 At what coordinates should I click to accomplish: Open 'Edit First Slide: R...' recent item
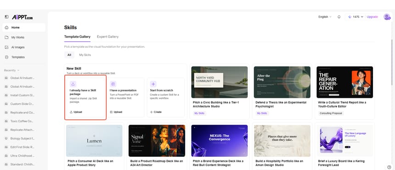click(22, 147)
